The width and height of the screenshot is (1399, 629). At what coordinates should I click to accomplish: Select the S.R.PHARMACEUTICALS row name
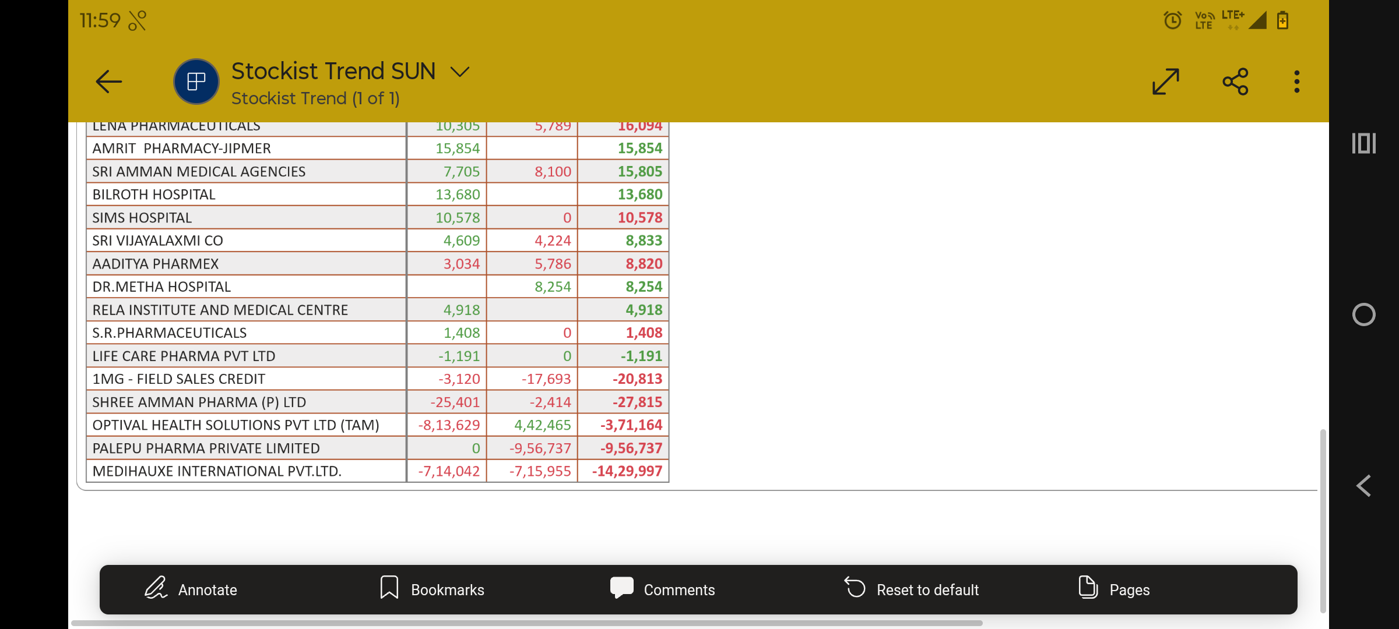coord(169,333)
